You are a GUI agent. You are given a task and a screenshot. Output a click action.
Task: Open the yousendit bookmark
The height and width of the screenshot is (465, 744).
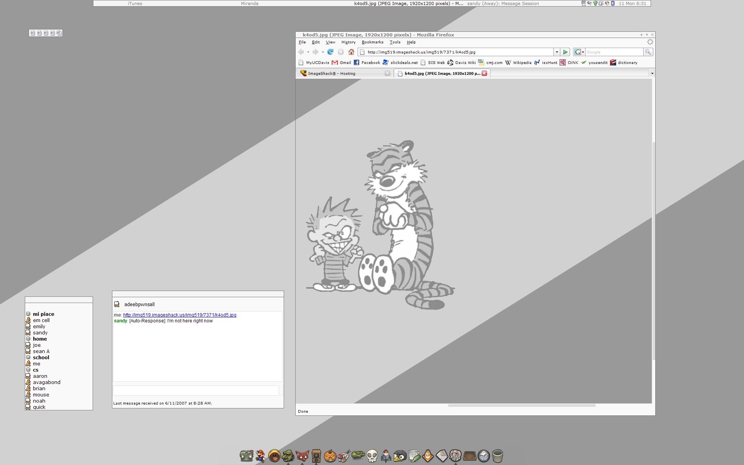[x=594, y=62]
